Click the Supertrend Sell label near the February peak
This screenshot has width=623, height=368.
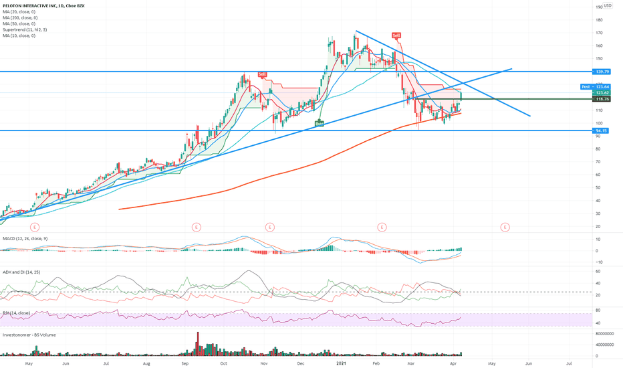396,35
